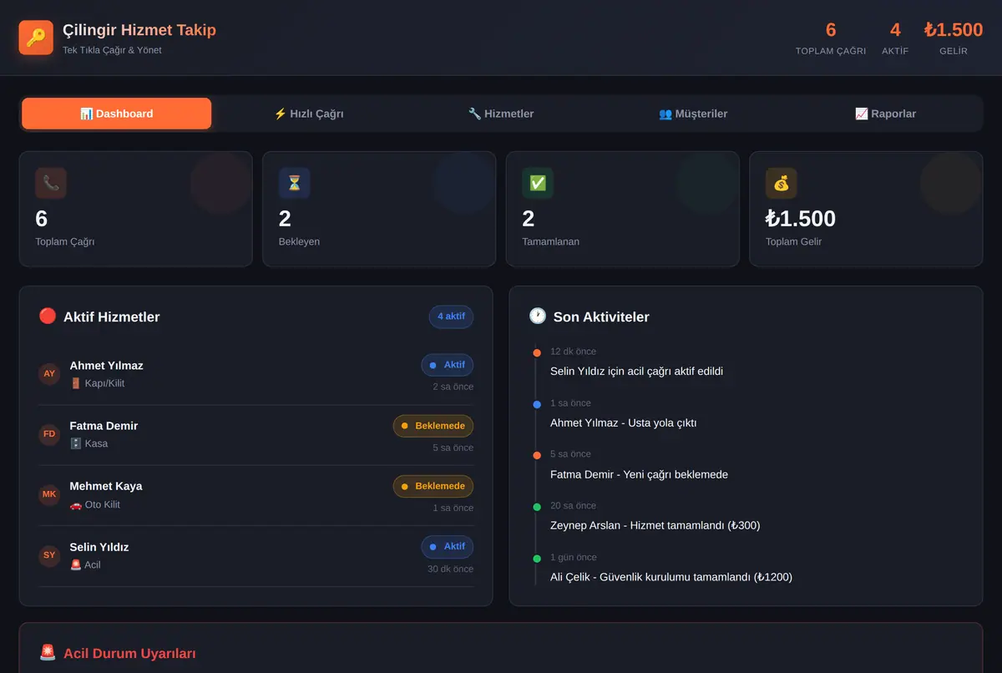Image resolution: width=1002 pixels, height=673 pixels.
Task: Click the green checkmark Tamamlanan icon
Action: 538,183
